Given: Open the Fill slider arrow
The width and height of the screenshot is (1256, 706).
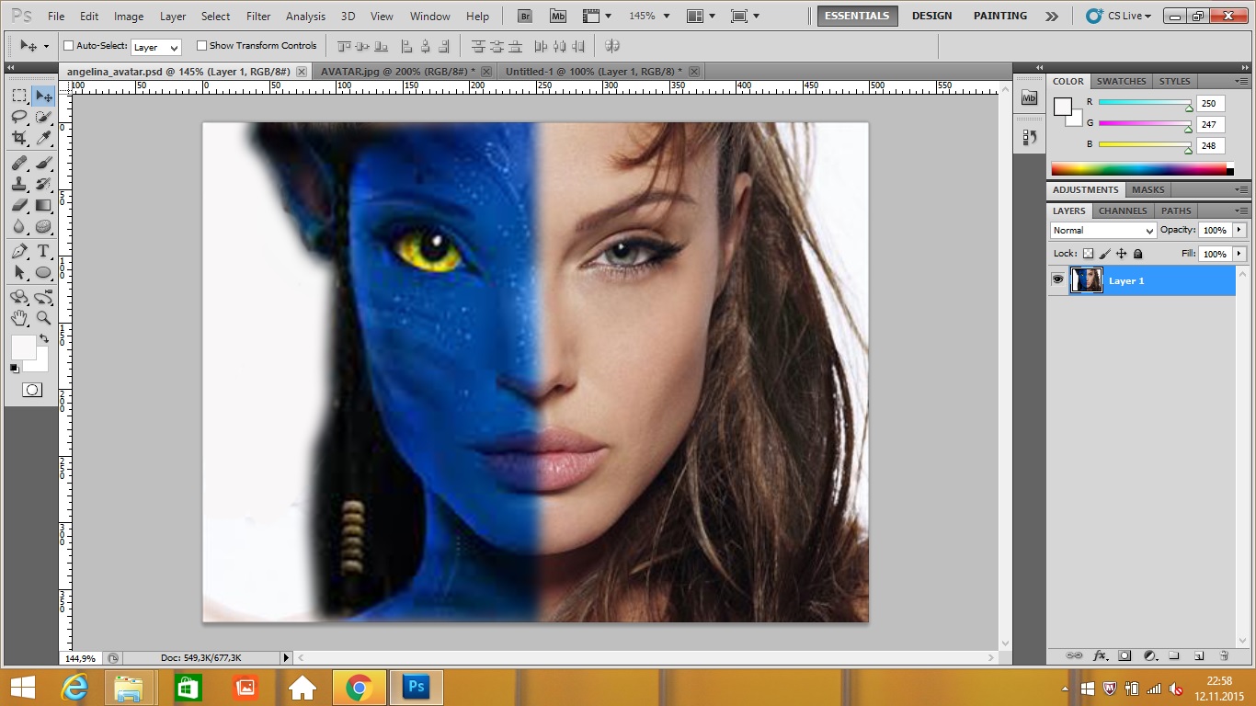Looking at the screenshot, I should coord(1239,254).
